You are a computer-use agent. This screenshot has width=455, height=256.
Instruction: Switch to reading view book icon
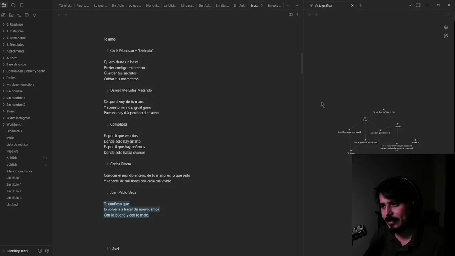tap(290, 15)
